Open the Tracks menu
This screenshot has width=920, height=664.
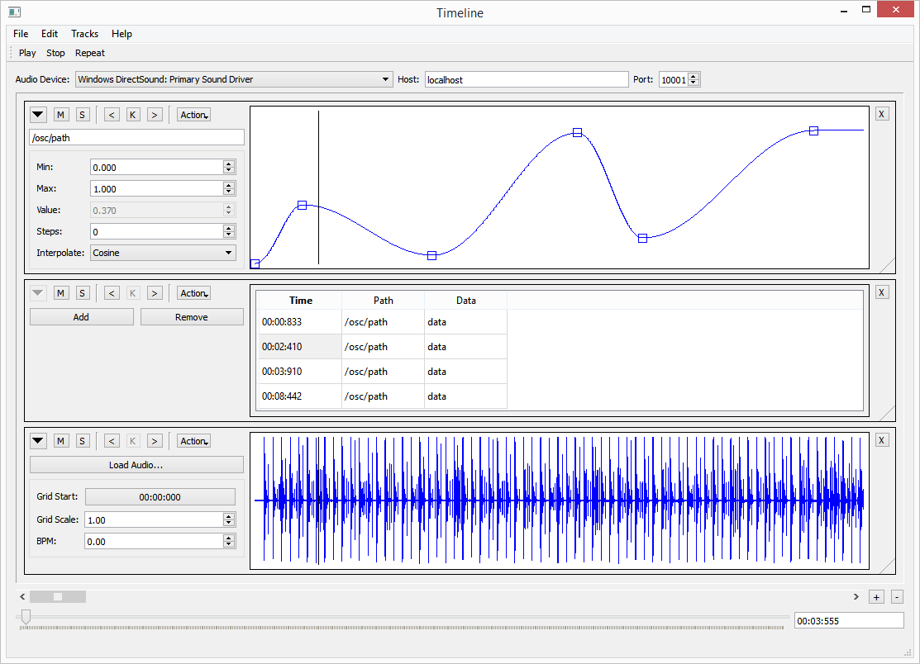pyautogui.click(x=84, y=34)
